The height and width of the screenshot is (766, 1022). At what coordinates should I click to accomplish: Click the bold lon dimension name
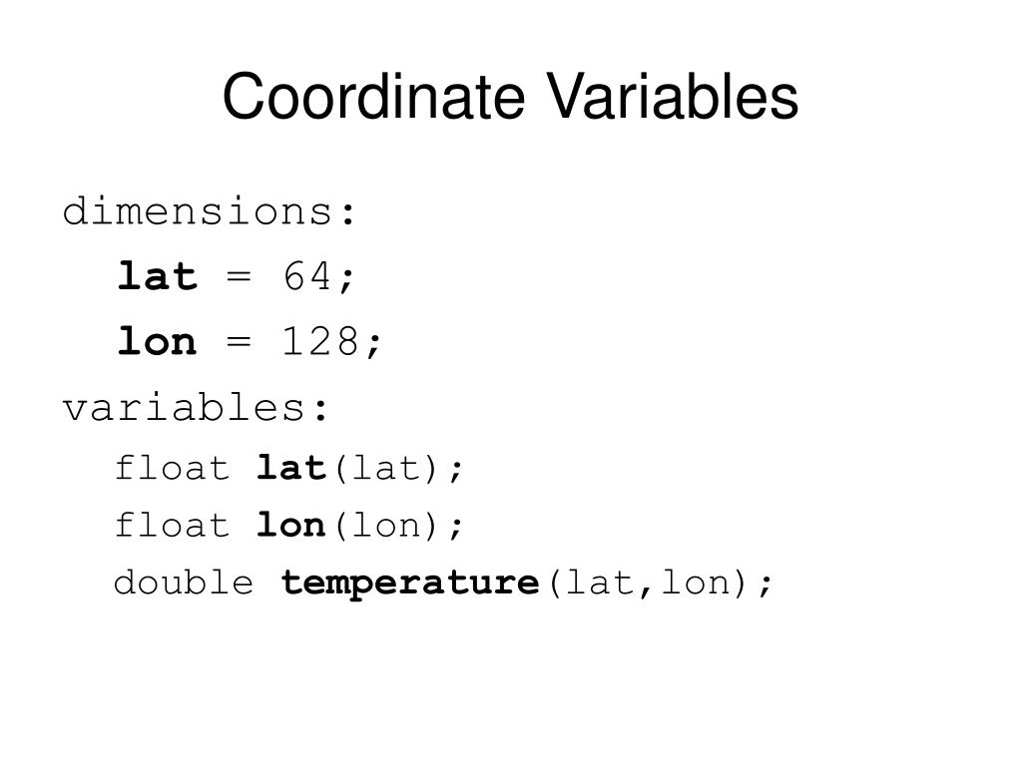pyautogui.click(x=157, y=341)
